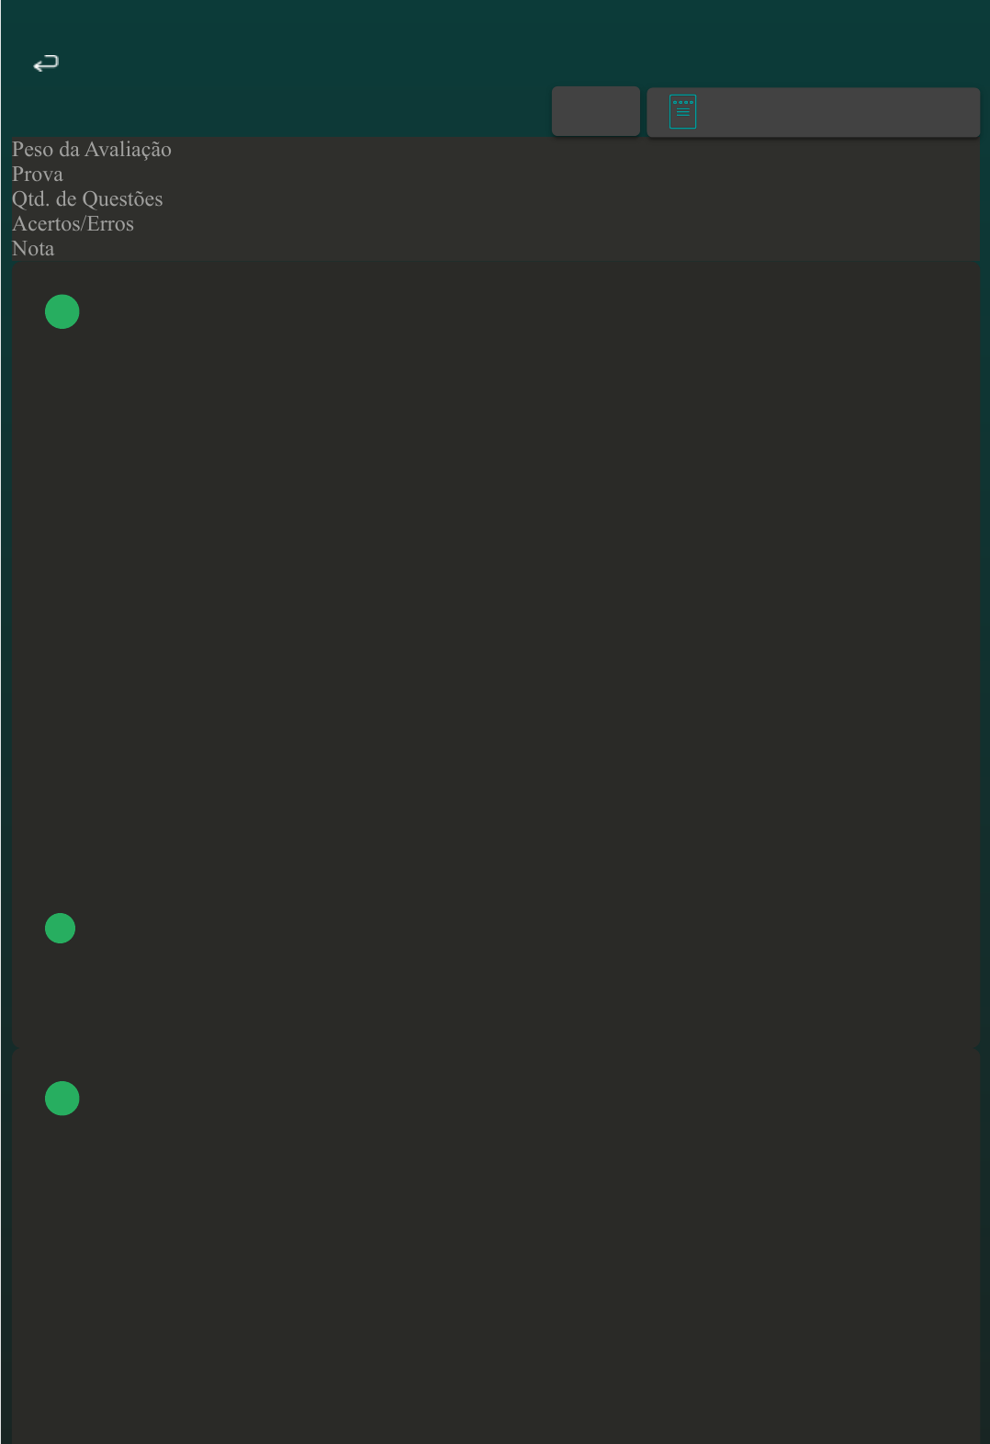990x1444 pixels.
Task: Click the wide gray button beside notepad icon
Action: point(814,112)
